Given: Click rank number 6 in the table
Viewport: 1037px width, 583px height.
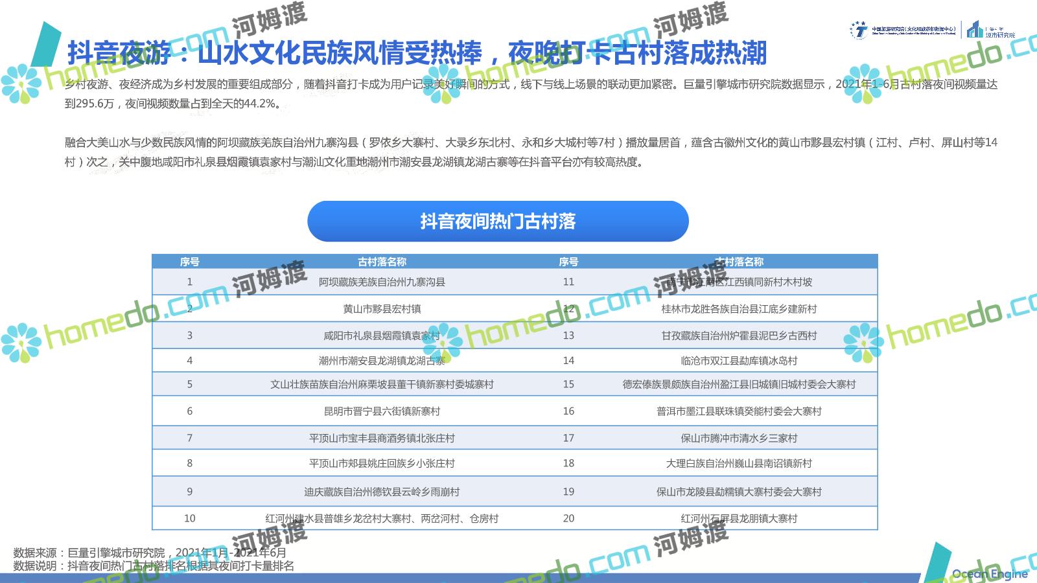Looking at the screenshot, I should pyautogui.click(x=189, y=411).
